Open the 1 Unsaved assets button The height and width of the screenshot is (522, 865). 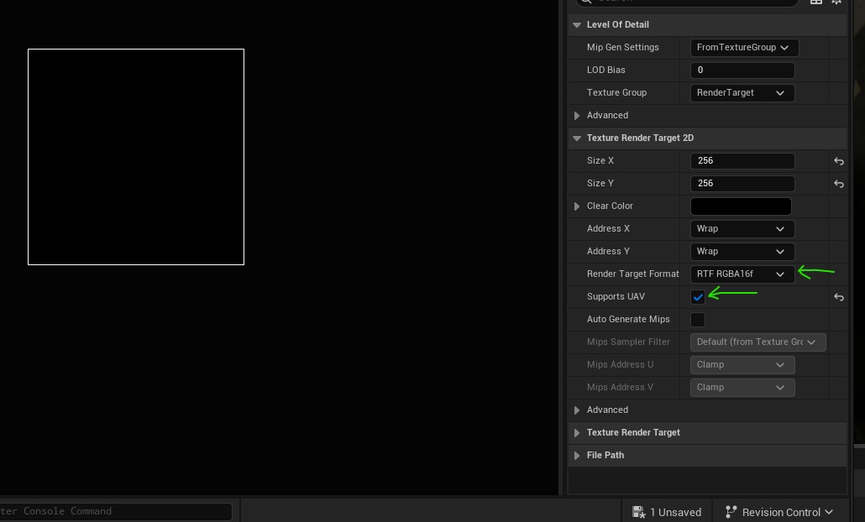(667, 512)
